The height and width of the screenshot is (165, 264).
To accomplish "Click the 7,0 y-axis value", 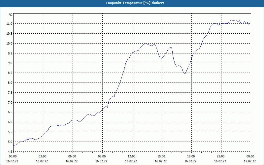I will click(10, 103).
